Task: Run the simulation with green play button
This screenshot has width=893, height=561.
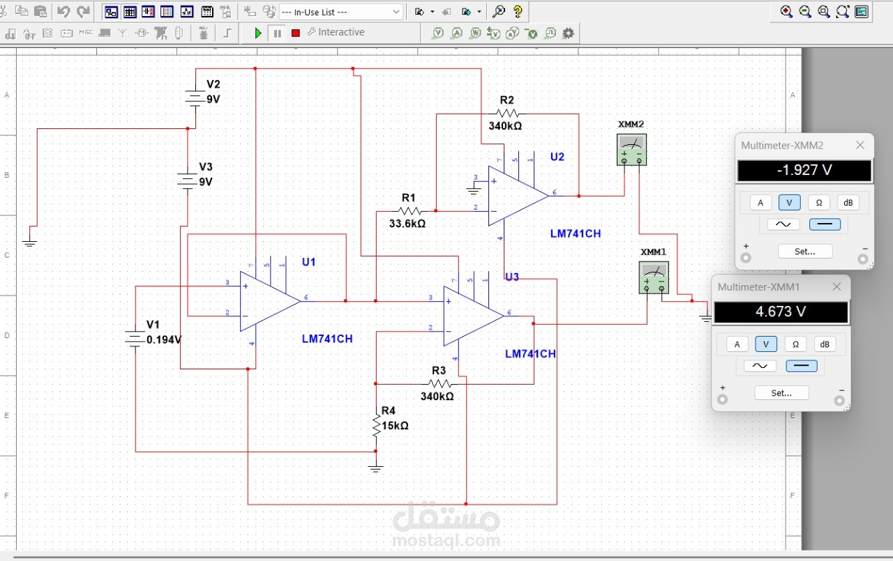Action: click(x=258, y=33)
